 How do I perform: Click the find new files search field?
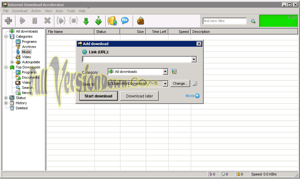tap(225, 21)
